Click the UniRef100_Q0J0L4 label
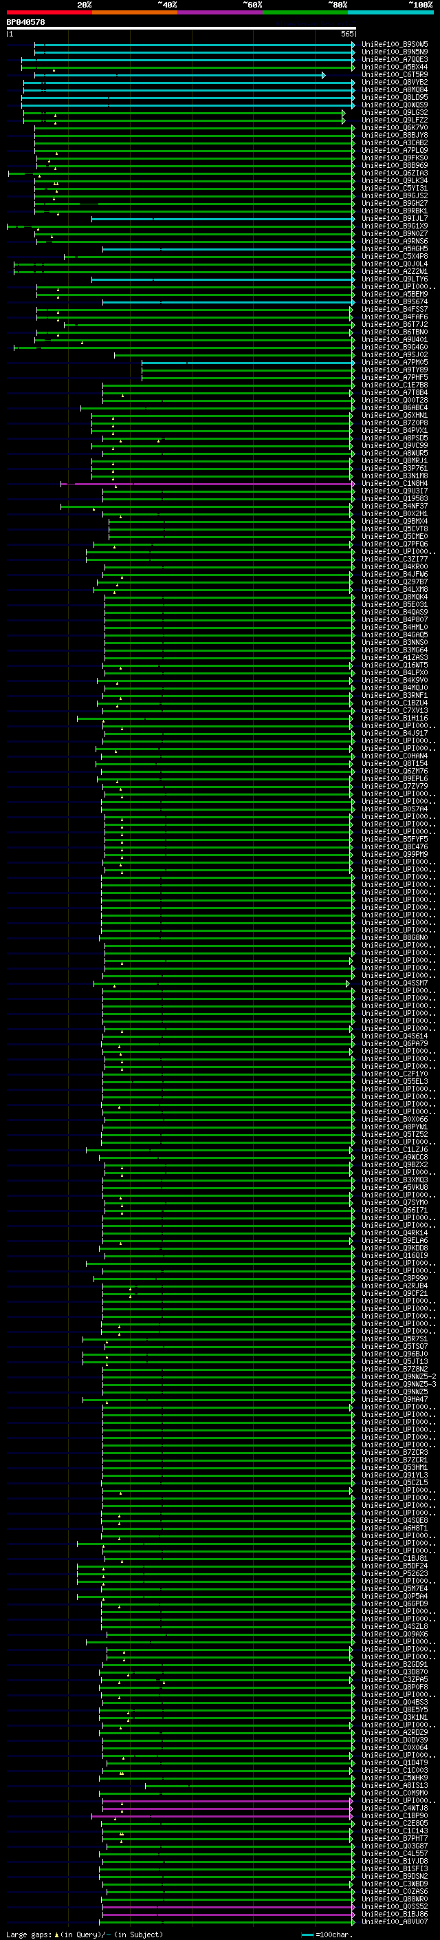The image size is (440, 1940). 395,264
